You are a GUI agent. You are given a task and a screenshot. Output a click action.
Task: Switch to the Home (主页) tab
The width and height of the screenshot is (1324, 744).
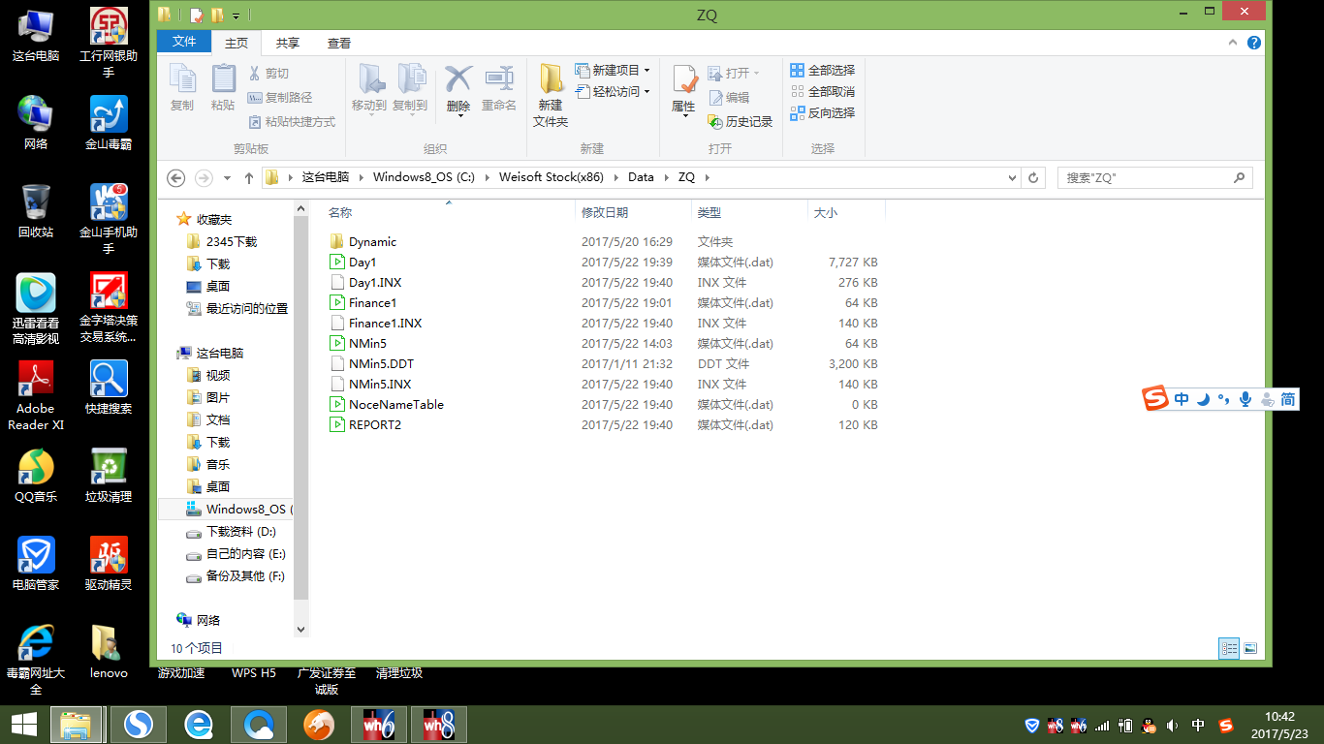236,43
